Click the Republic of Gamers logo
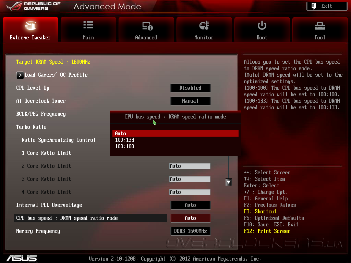Screen dimensions: 351x263 pyautogui.click(x=34, y=6)
